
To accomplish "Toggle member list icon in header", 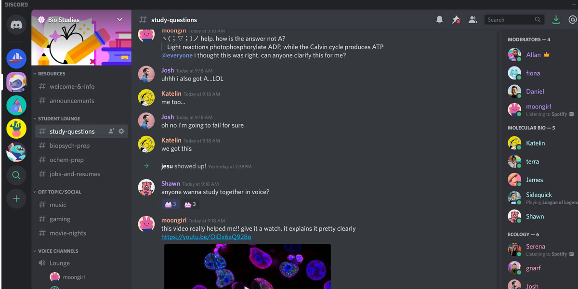I will (x=473, y=20).
